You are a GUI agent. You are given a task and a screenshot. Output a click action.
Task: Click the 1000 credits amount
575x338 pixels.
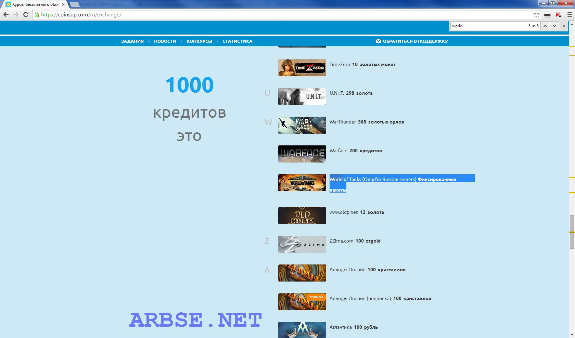[x=190, y=85]
